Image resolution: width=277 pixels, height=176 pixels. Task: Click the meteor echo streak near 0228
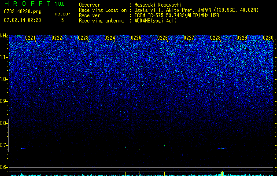pos(222,148)
